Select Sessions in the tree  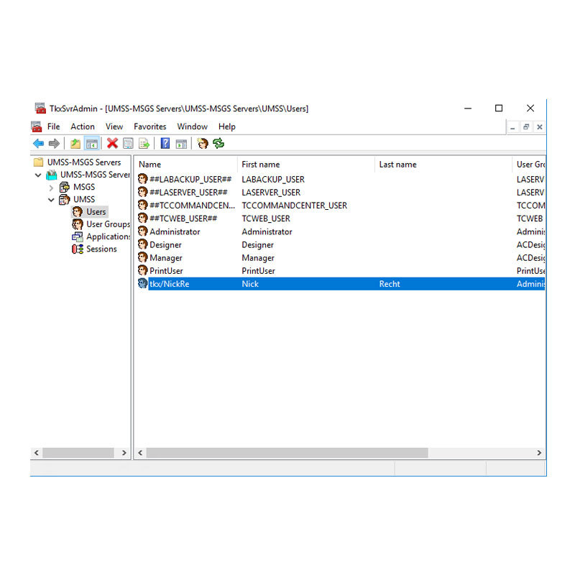[101, 249]
